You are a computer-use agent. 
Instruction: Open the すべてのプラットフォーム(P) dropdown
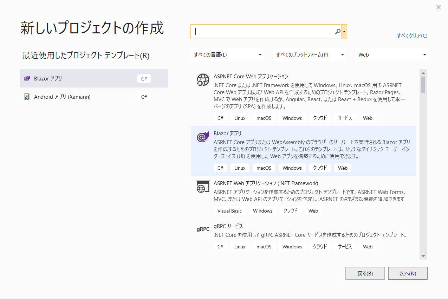click(309, 54)
